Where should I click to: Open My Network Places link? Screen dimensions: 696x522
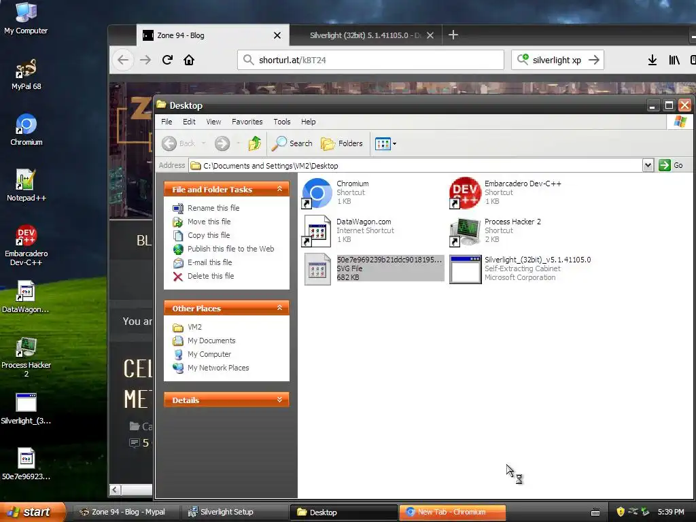click(217, 368)
